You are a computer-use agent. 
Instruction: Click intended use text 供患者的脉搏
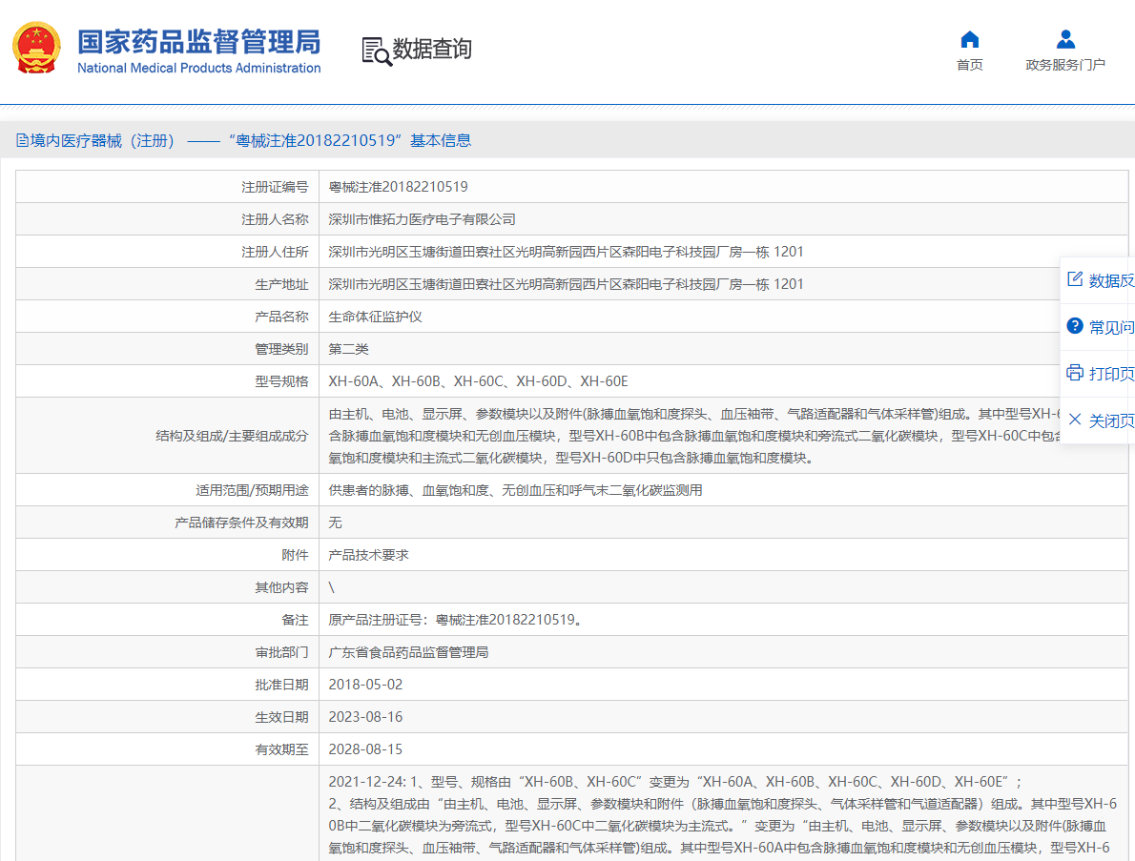coord(515,490)
